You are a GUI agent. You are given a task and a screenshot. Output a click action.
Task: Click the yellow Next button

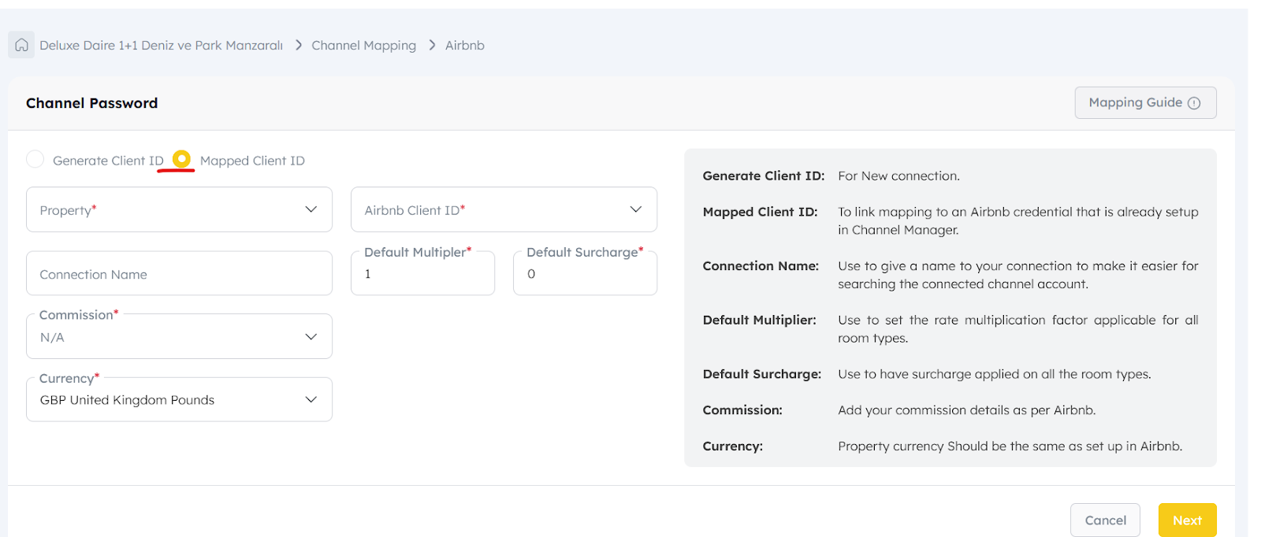(x=1187, y=520)
